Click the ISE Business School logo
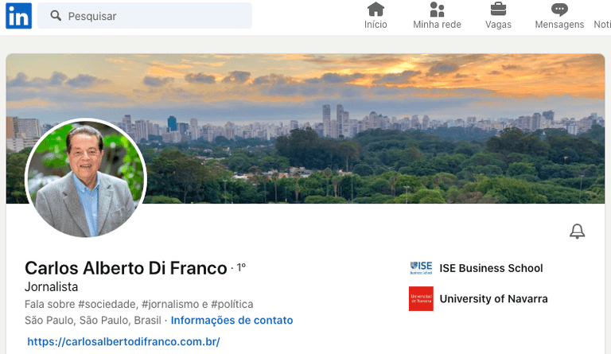 pos(421,268)
